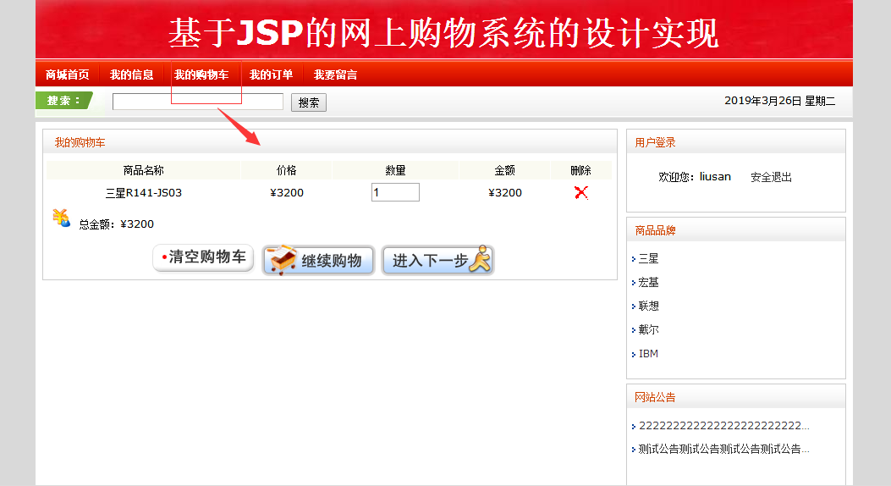Click the quantity input for 三星R141-JS03
Screen dimensions: 891x486
[x=395, y=192]
